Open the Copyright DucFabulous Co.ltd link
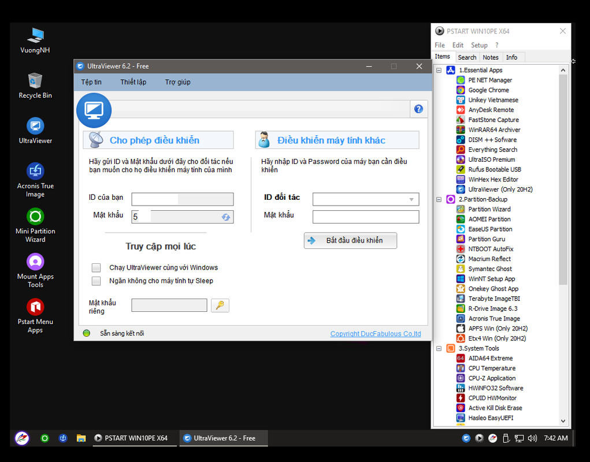The height and width of the screenshot is (462, 590). click(376, 334)
